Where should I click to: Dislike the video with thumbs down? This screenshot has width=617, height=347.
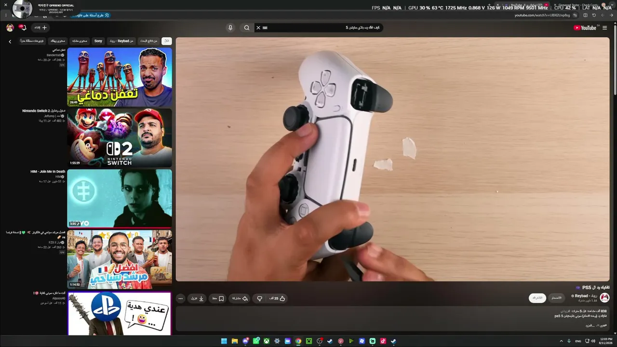[259, 298]
